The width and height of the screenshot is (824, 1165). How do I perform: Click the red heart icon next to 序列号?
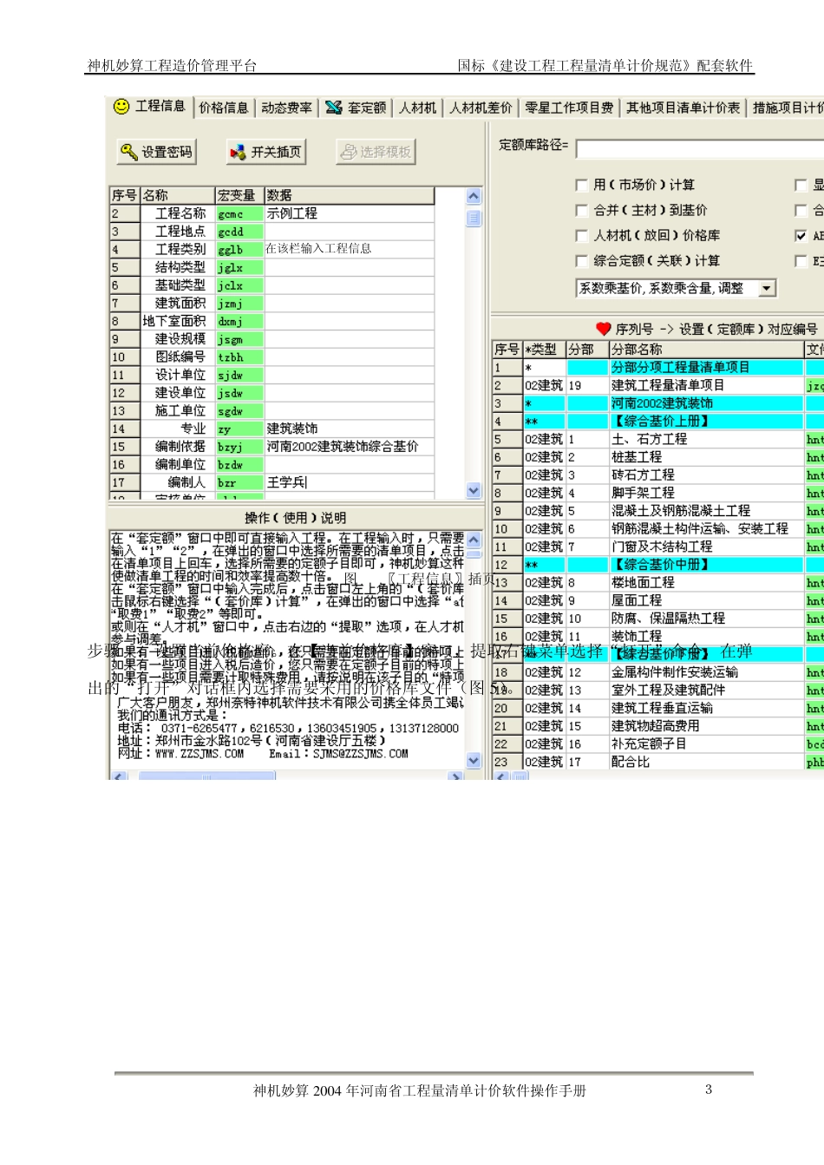point(604,329)
